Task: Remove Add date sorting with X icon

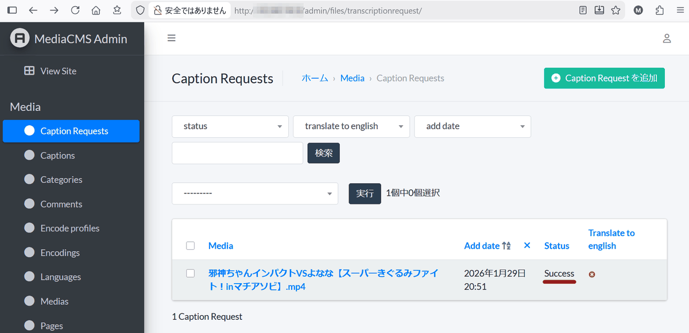Action: (527, 246)
